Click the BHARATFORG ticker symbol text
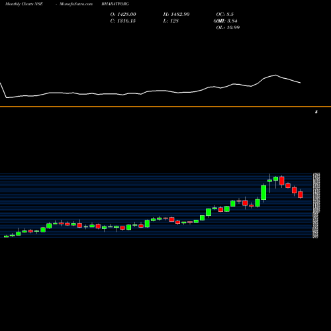The image size is (331, 331). point(115,4)
